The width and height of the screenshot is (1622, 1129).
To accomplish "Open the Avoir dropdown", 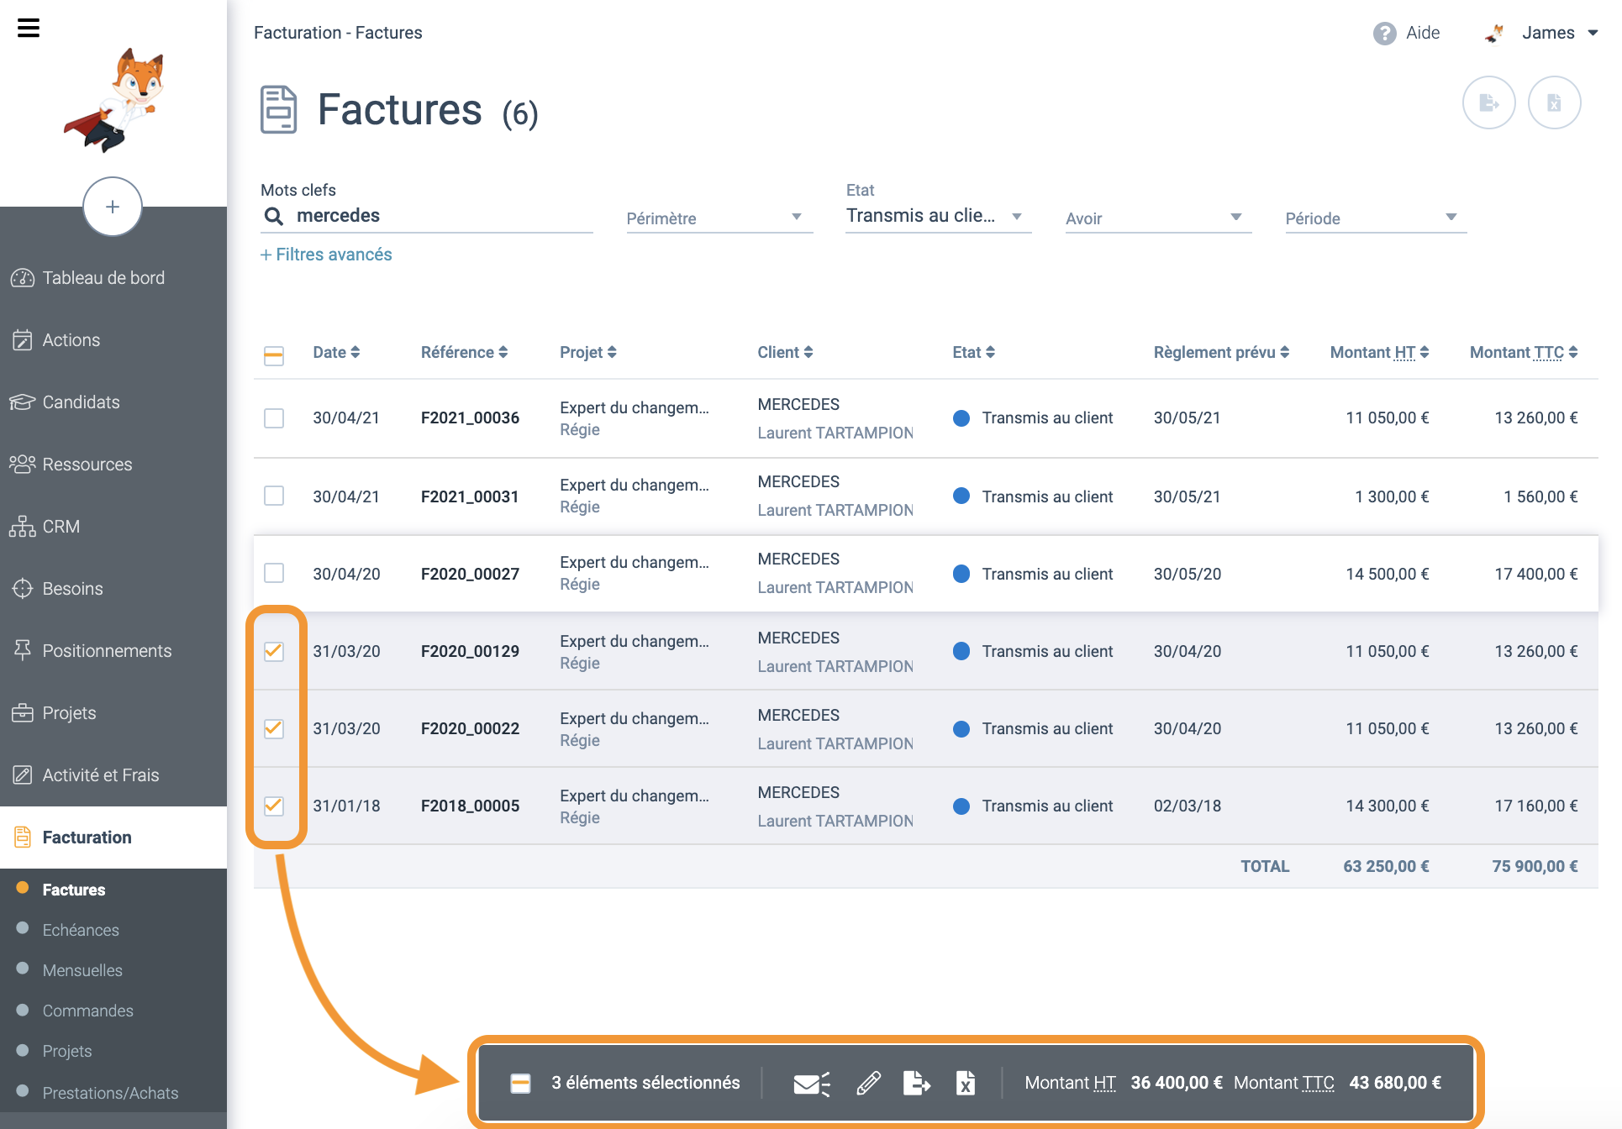I will pos(1158,218).
